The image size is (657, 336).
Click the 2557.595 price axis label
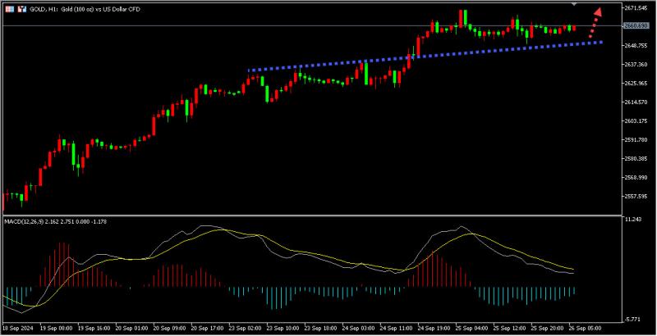[x=636, y=196]
